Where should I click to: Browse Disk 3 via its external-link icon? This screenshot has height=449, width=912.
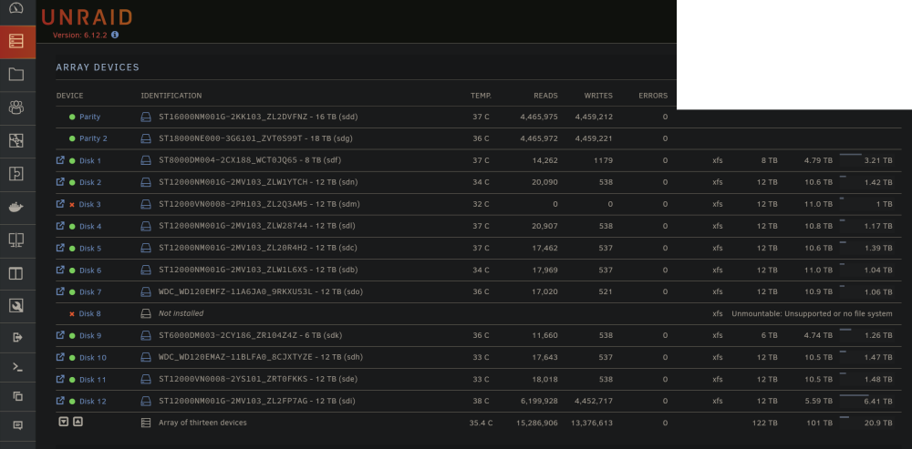(x=60, y=204)
